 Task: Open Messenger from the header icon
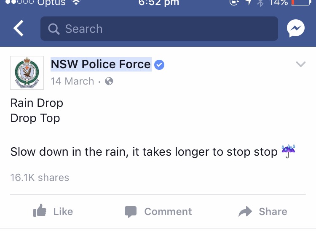(x=296, y=28)
